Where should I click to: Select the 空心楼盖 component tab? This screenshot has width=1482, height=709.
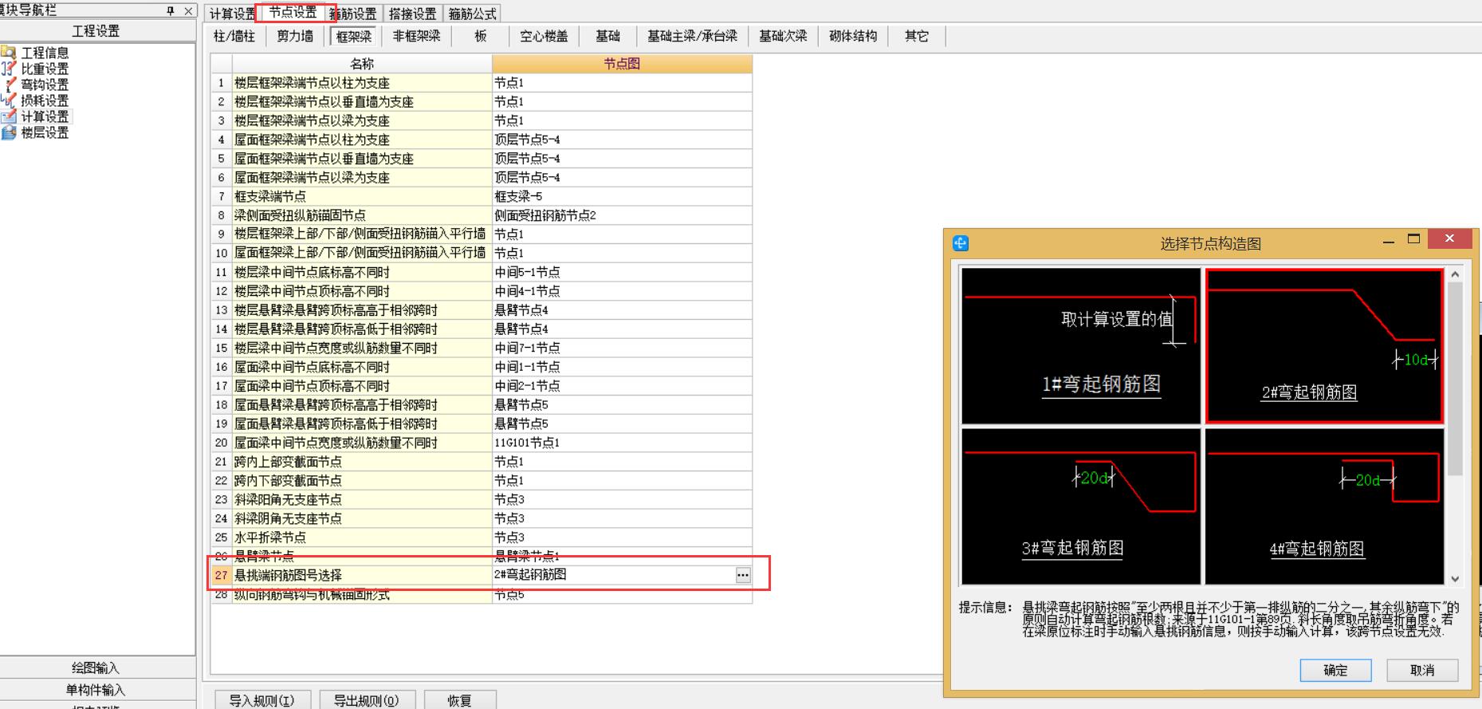pos(544,37)
